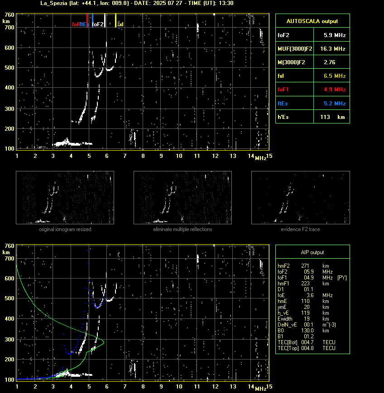Viewport: 384px width, 393px height.
Task: Click the caption 'evidence F2 trace'
Action: click(300, 229)
